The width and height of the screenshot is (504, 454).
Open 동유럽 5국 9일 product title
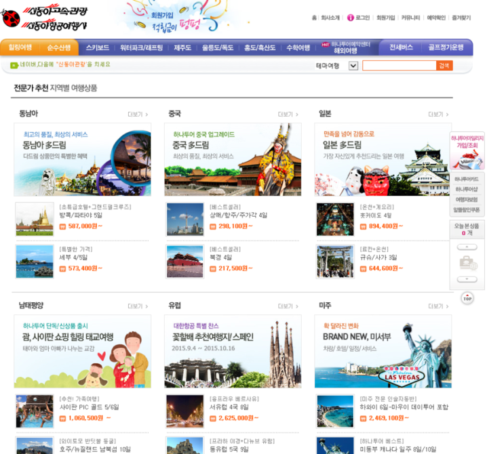tap(229, 449)
